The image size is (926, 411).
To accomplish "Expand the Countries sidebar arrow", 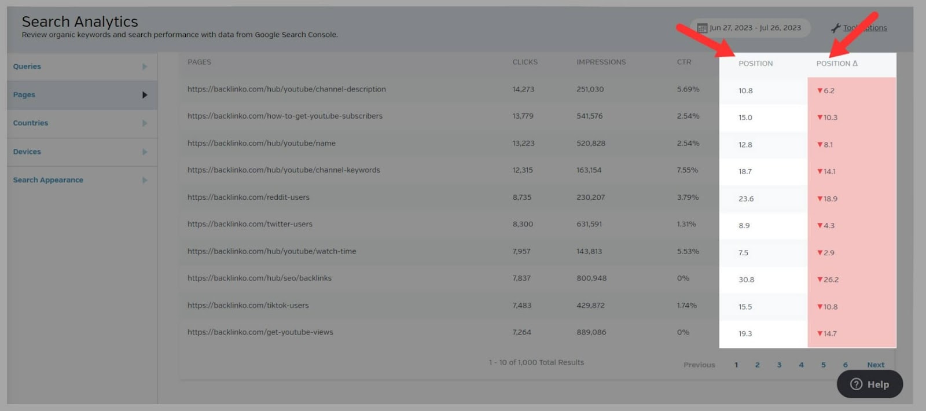I will (145, 123).
